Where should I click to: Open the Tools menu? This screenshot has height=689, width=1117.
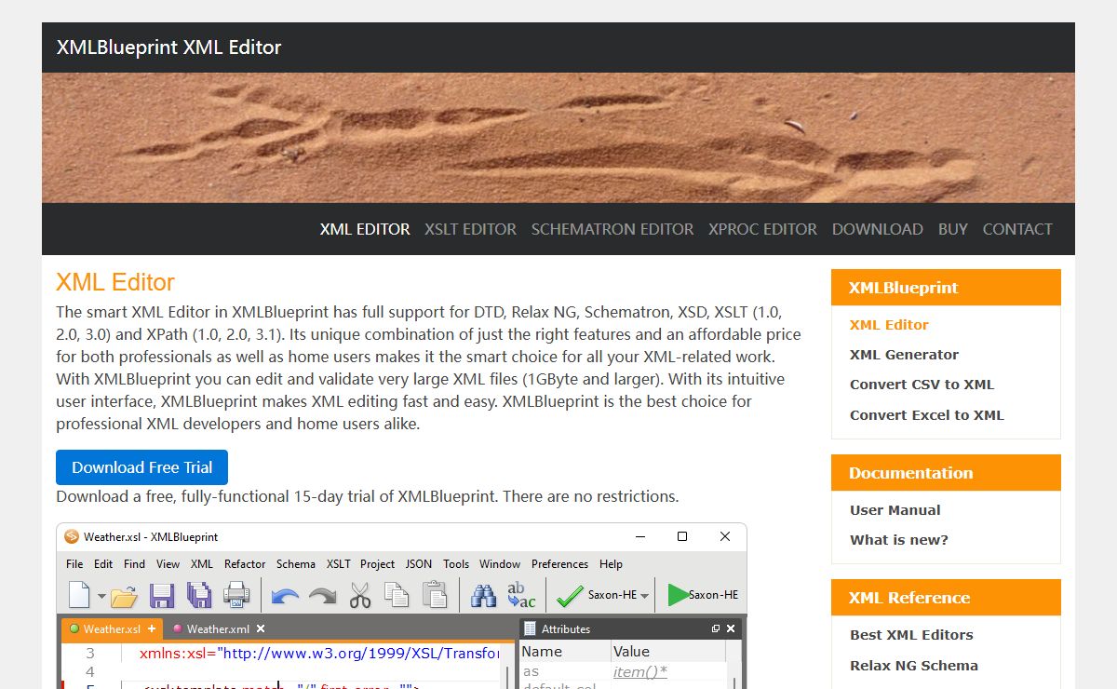click(456, 564)
